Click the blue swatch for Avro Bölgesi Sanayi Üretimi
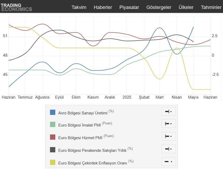This screenshot has height=170, width=223. point(53,112)
